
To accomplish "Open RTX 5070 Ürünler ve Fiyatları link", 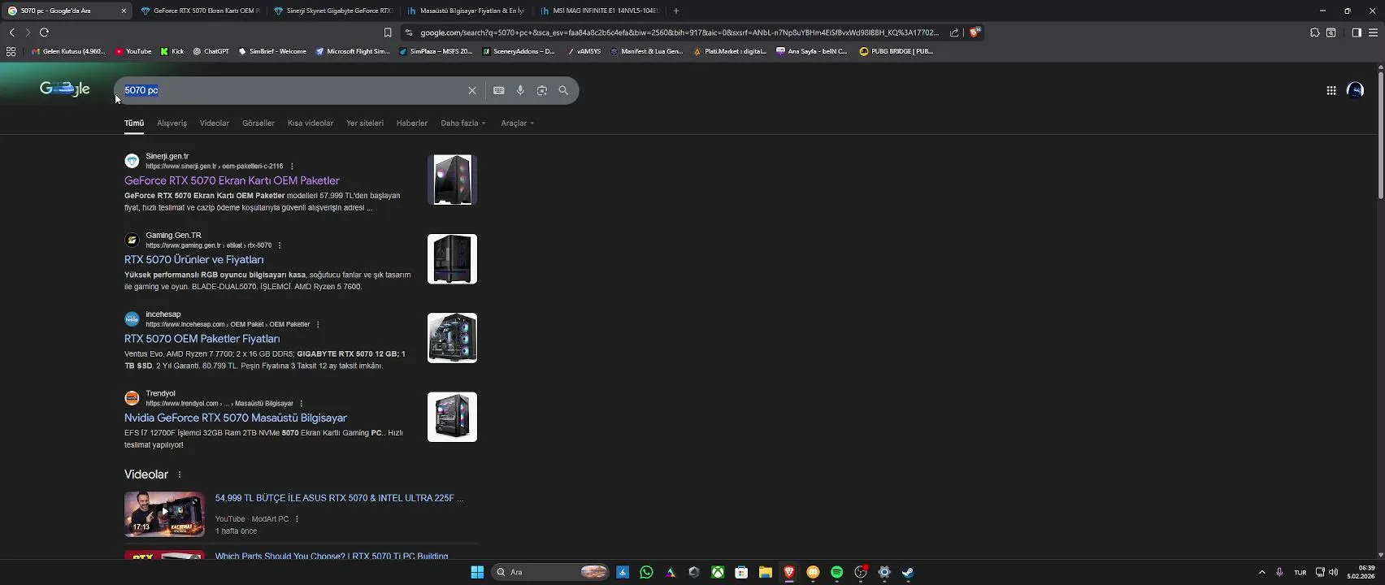I will [x=194, y=260].
